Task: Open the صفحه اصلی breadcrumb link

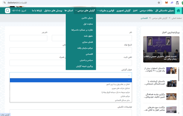Action: pyautogui.click(x=177, y=18)
